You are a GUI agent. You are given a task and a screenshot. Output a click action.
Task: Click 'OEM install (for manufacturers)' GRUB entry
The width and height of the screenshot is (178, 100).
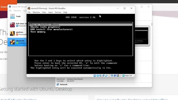click(x=51, y=29)
